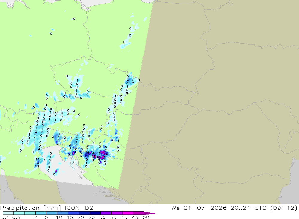Screen dimensions: 299x219
Task: Click the legend label '10'
Action: click(59, 217)
